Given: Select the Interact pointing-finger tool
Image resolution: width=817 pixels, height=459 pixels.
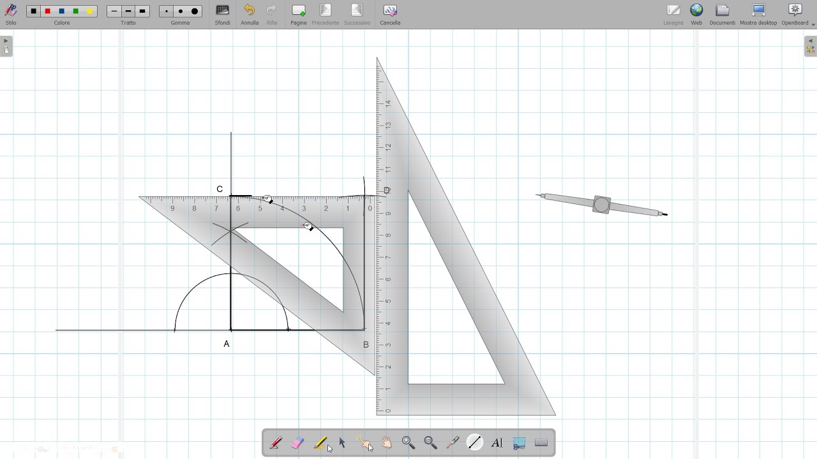Looking at the screenshot, I should click(x=364, y=442).
